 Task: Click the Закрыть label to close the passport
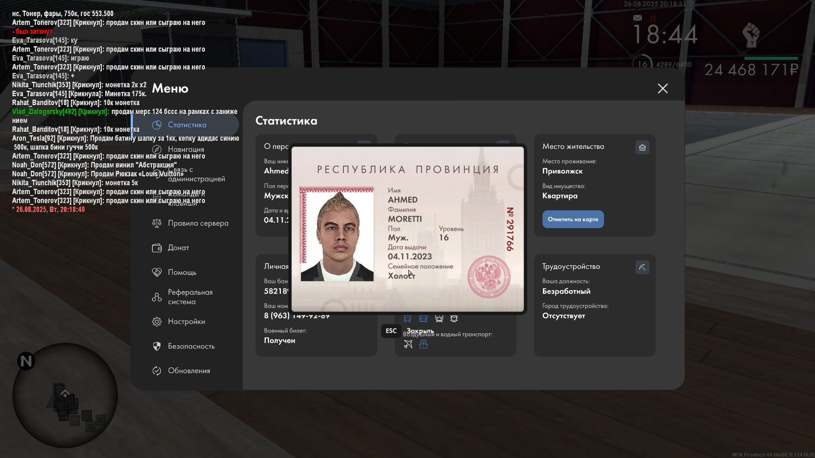[x=420, y=331]
